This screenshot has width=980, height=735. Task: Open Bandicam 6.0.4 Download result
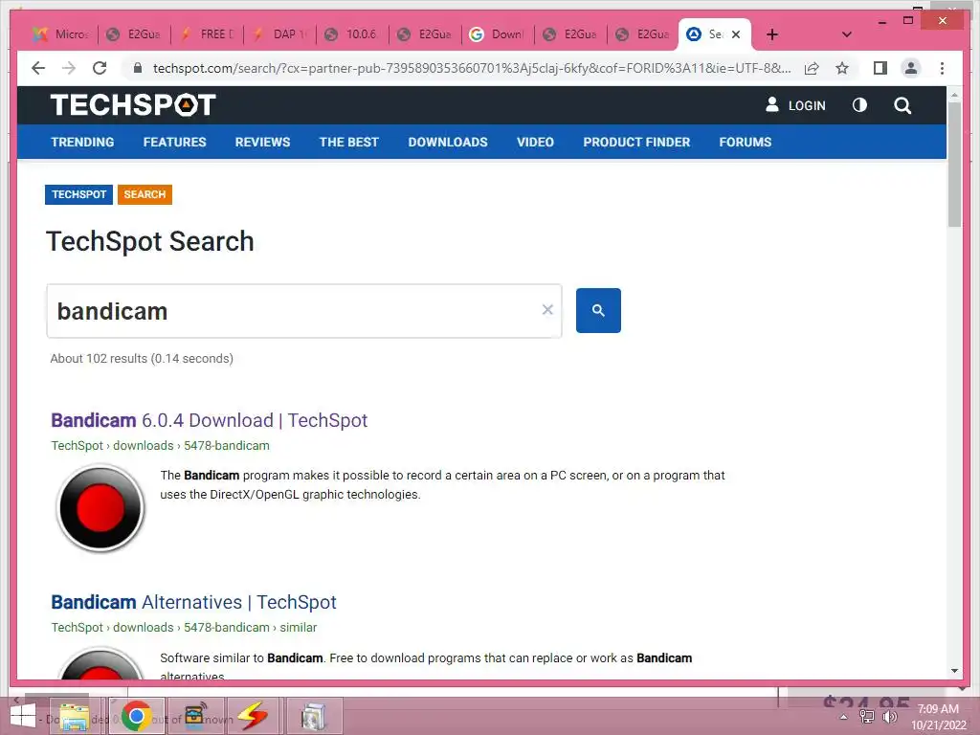pos(209,420)
